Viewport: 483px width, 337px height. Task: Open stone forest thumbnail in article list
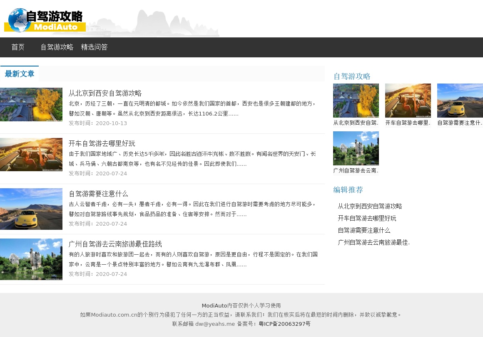click(31, 259)
